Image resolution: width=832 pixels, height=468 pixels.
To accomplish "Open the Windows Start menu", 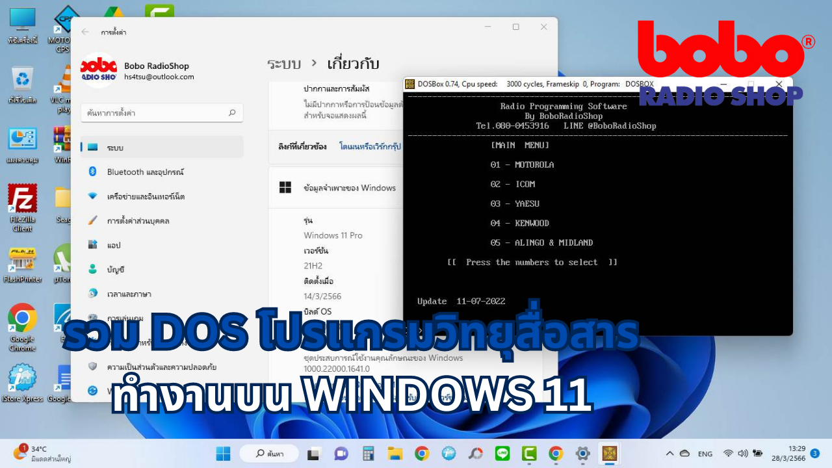I will coord(223,453).
